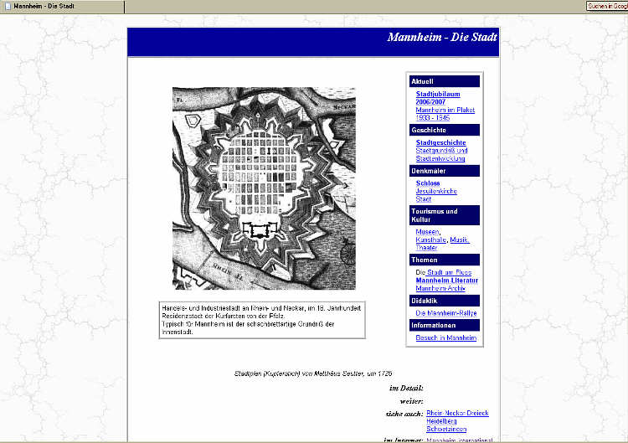Click the 'Handels- und Industriestadt' description box
Screen dimensions: 628x443
tap(262, 320)
